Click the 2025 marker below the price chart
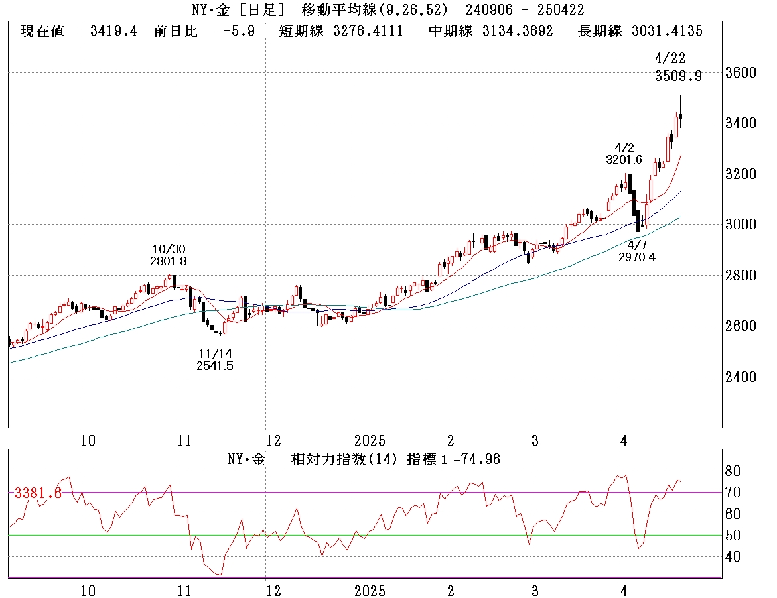Viewport: 777px width, 598px height. click(369, 440)
